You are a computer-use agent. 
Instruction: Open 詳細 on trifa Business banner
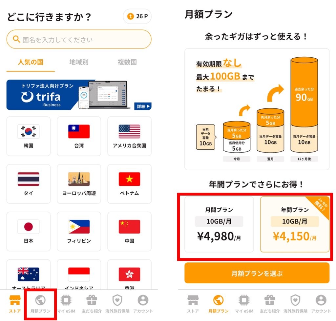point(143,106)
